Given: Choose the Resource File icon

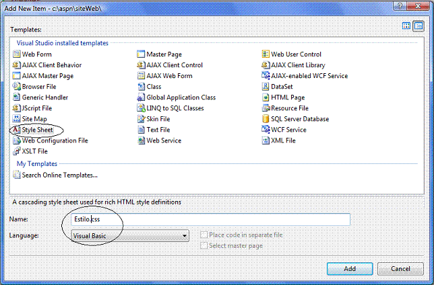Looking at the screenshot, I should (266, 108).
